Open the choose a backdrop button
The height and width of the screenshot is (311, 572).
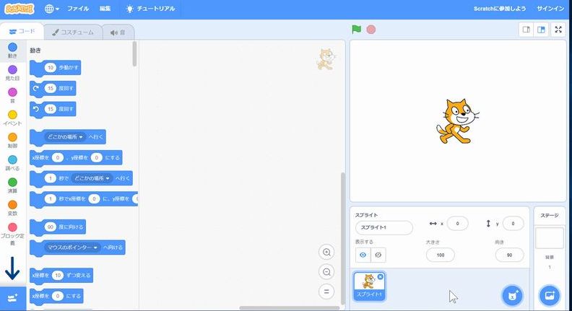549,295
